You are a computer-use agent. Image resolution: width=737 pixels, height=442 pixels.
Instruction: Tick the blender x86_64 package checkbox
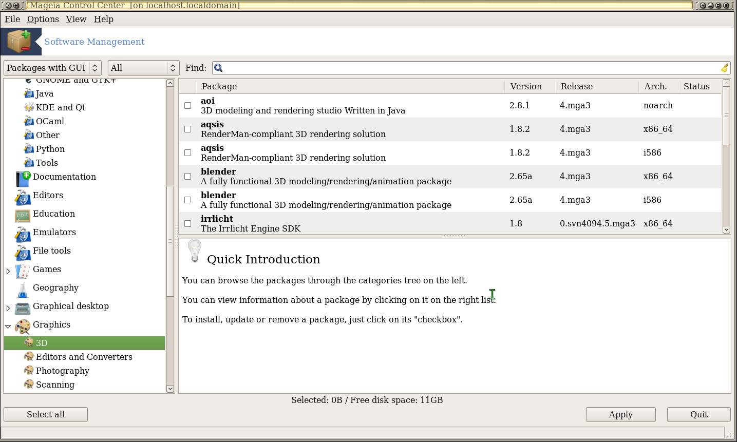point(187,176)
